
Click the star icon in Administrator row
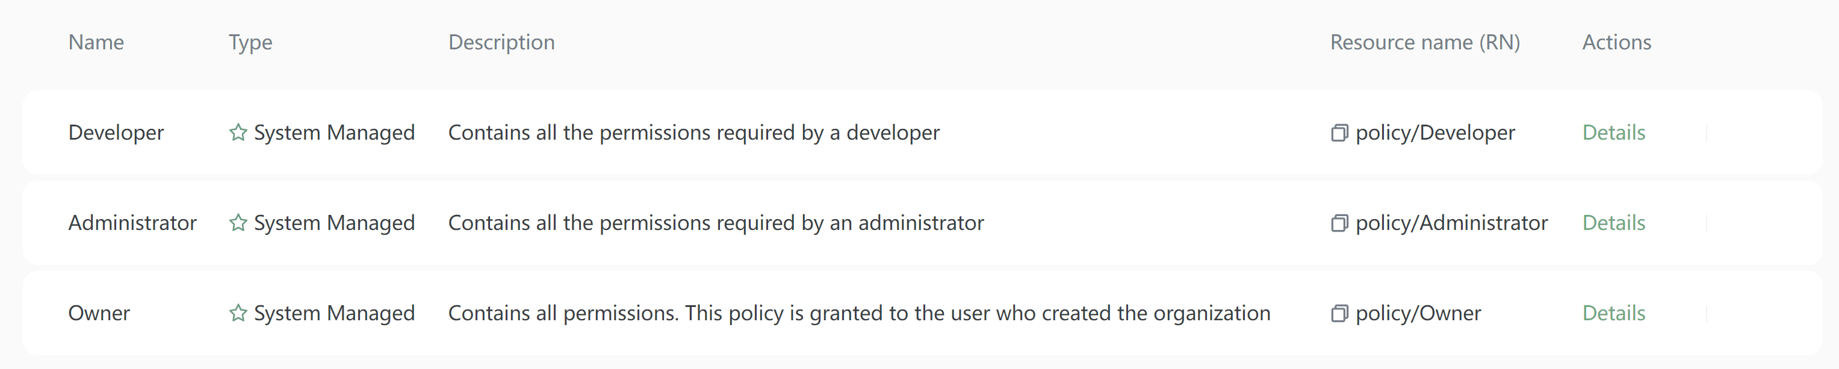pos(238,223)
